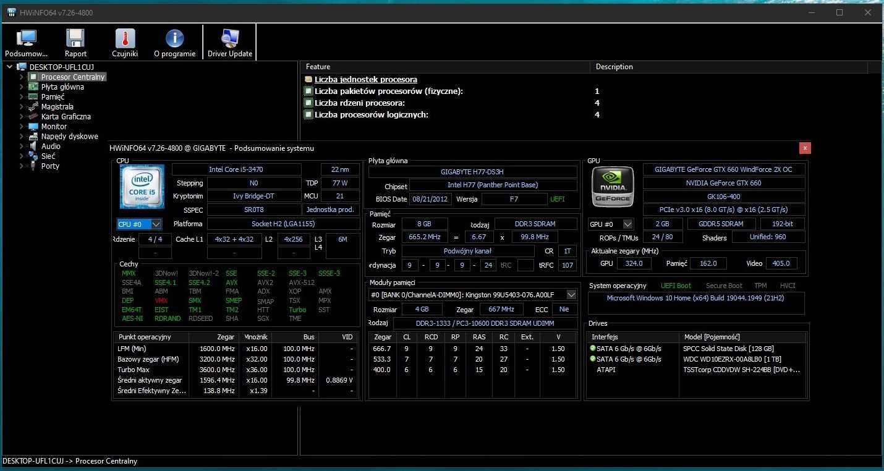Click the SPCC Solid State Disk status indicator
Viewport: 884px width, 471px height.
click(x=593, y=349)
